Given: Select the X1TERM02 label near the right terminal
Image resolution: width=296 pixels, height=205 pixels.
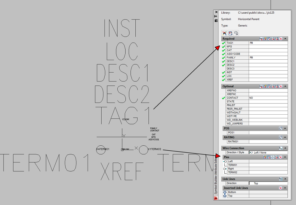Looking at the screenshot, I should tap(155, 149).
